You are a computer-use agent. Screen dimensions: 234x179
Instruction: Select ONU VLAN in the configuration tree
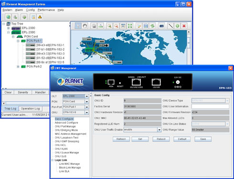(61, 149)
